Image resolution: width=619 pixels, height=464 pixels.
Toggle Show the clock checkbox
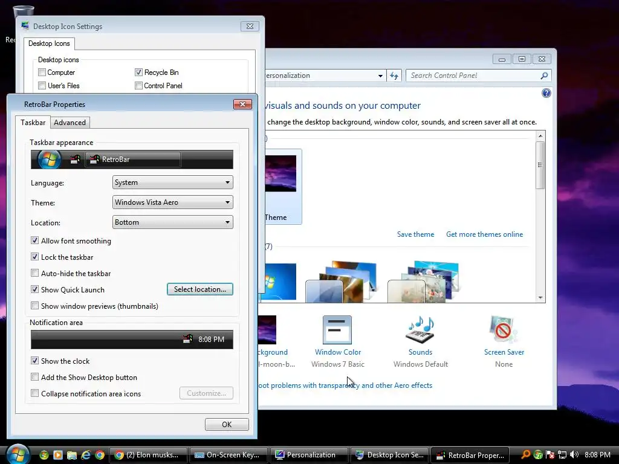point(34,361)
